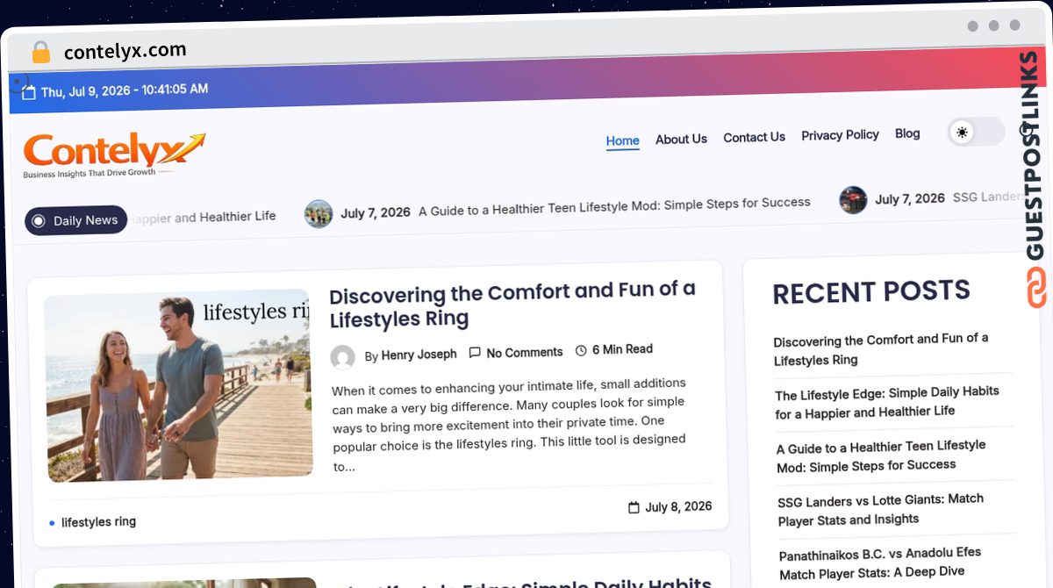Click the article excerpt starting When it comes
Image resolution: width=1053 pixels, height=588 pixels.
(509, 425)
